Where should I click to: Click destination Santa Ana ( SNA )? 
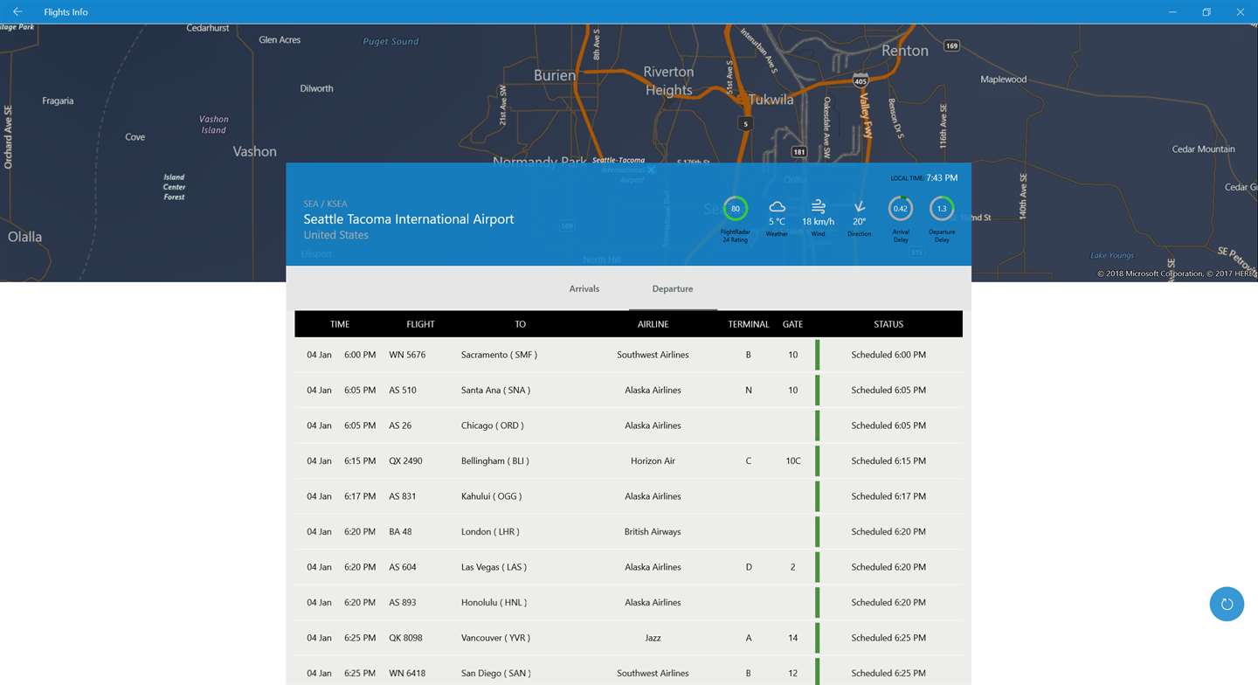tap(495, 391)
